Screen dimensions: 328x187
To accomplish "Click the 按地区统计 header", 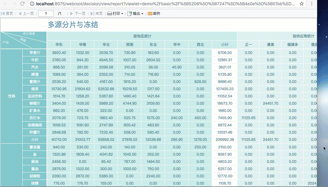I will (142, 36).
